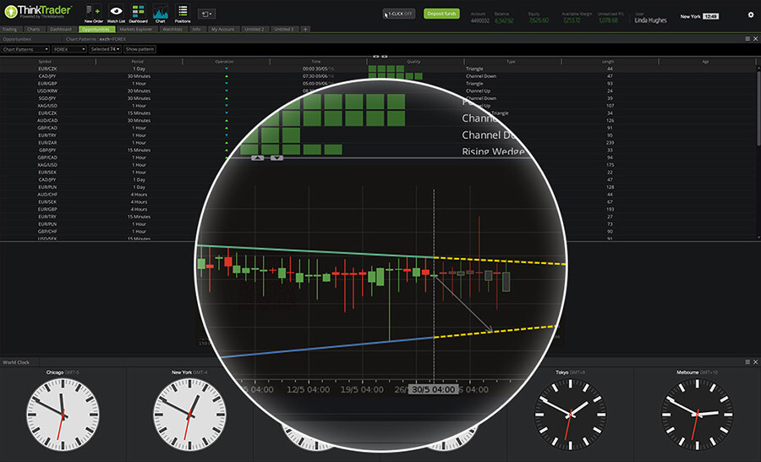The height and width of the screenshot is (462, 761).
Task: Toggle the 1-Click OFF switch
Action: pyautogui.click(x=398, y=14)
